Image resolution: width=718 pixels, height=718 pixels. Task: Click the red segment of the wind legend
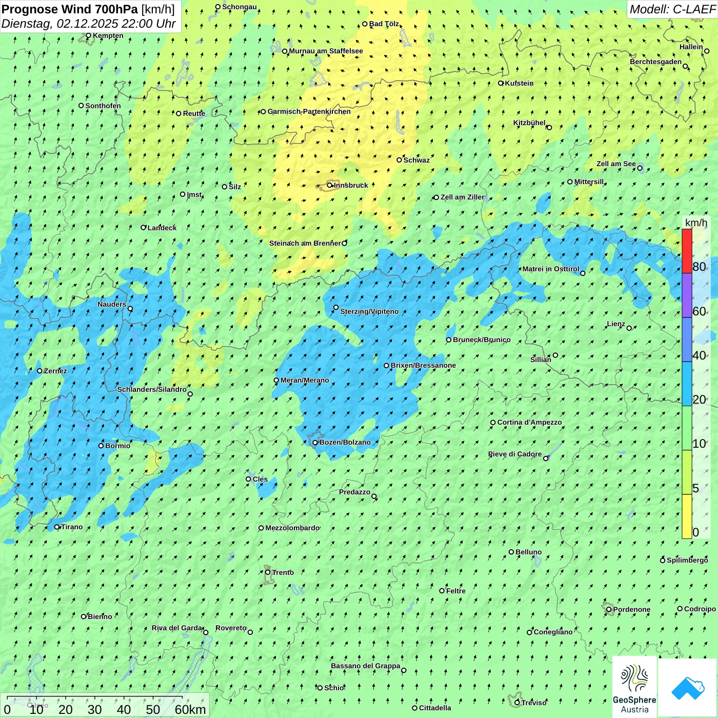(x=687, y=251)
